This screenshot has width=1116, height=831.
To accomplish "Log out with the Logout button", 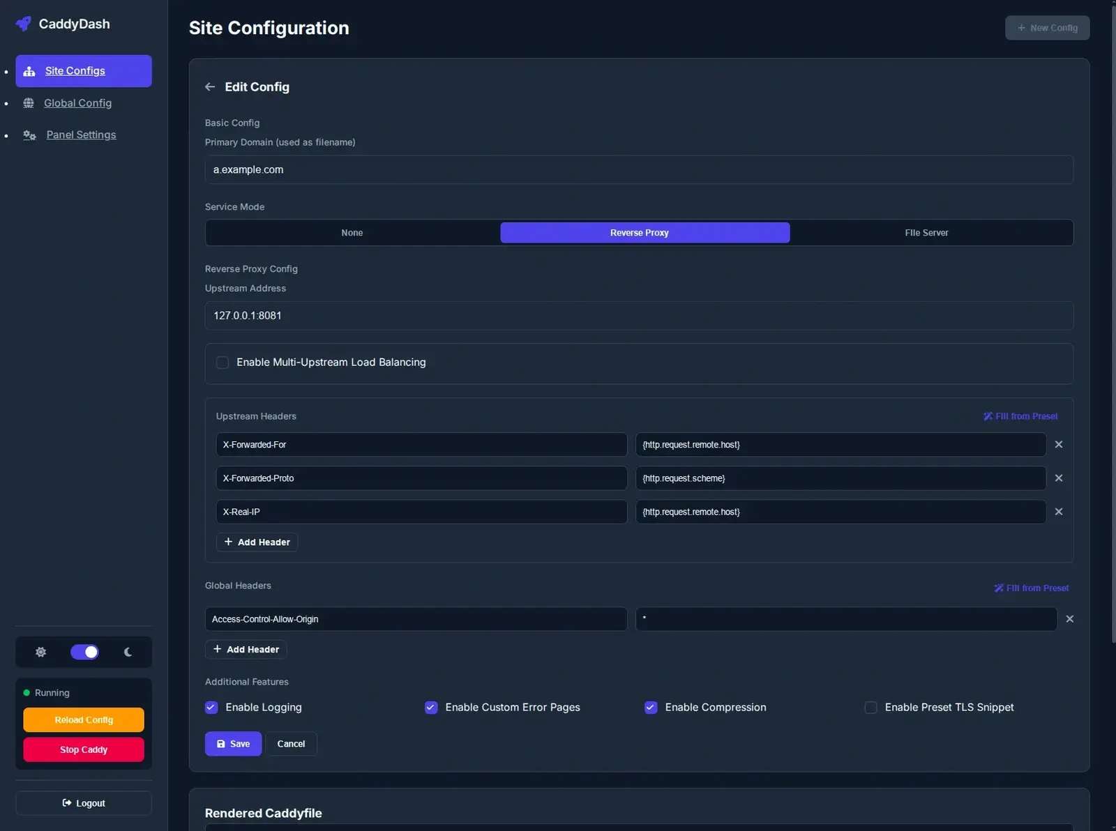I will click(84, 803).
